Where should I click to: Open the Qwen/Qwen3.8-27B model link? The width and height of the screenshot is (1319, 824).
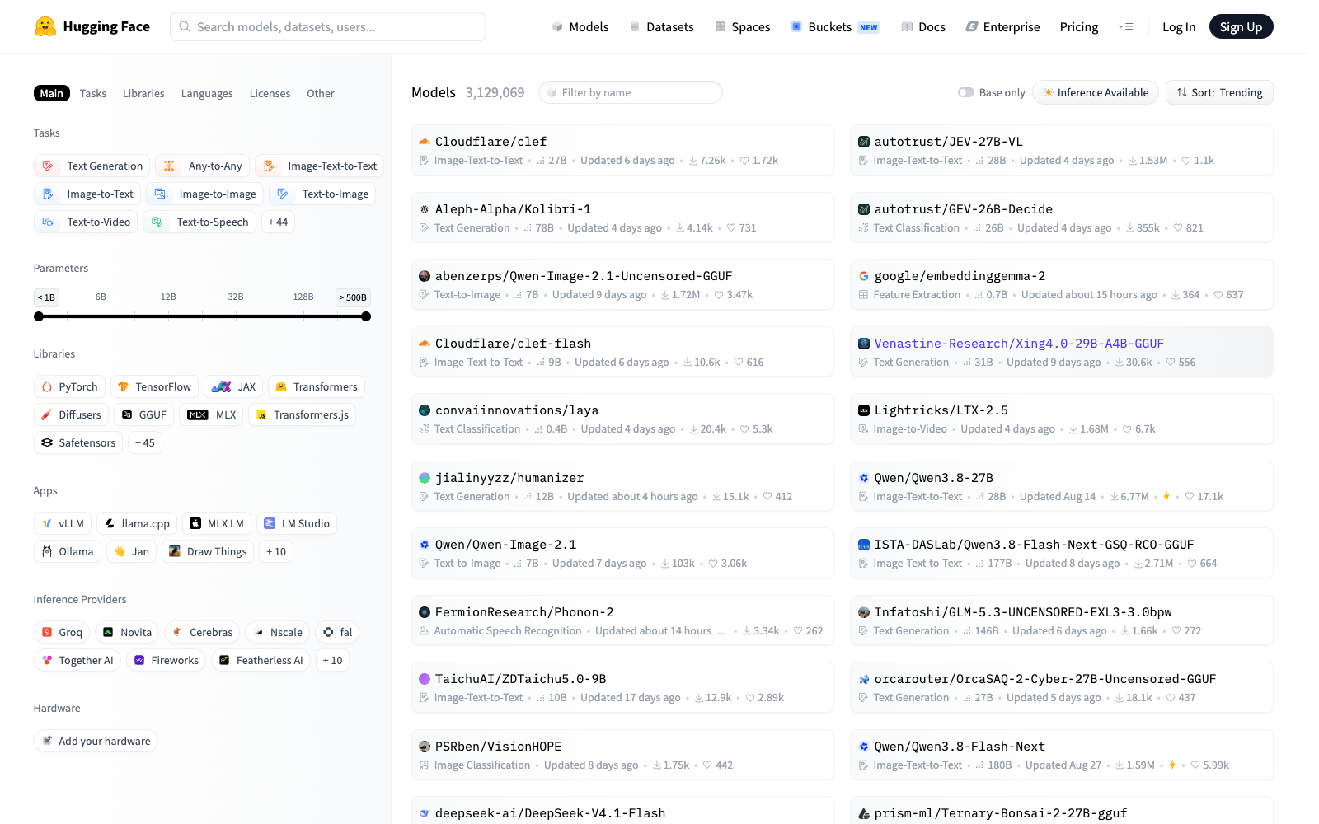click(x=933, y=477)
